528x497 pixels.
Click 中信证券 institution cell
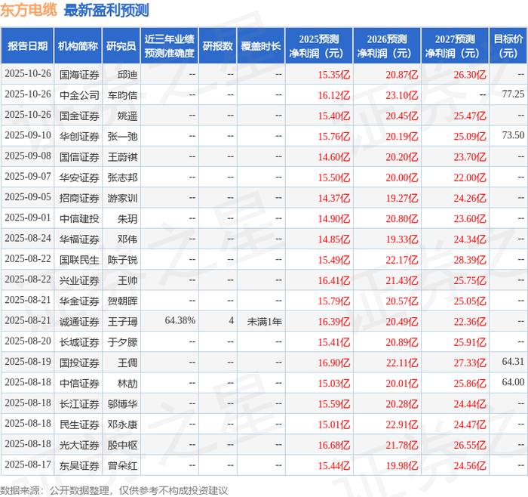(79, 383)
